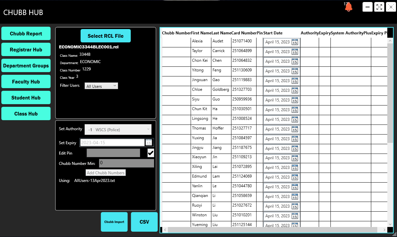Image resolution: width=397 pixels, height=237 pixels.
Task: Open calendar icon in Alexia Audet's row
Action: (295, 42)
